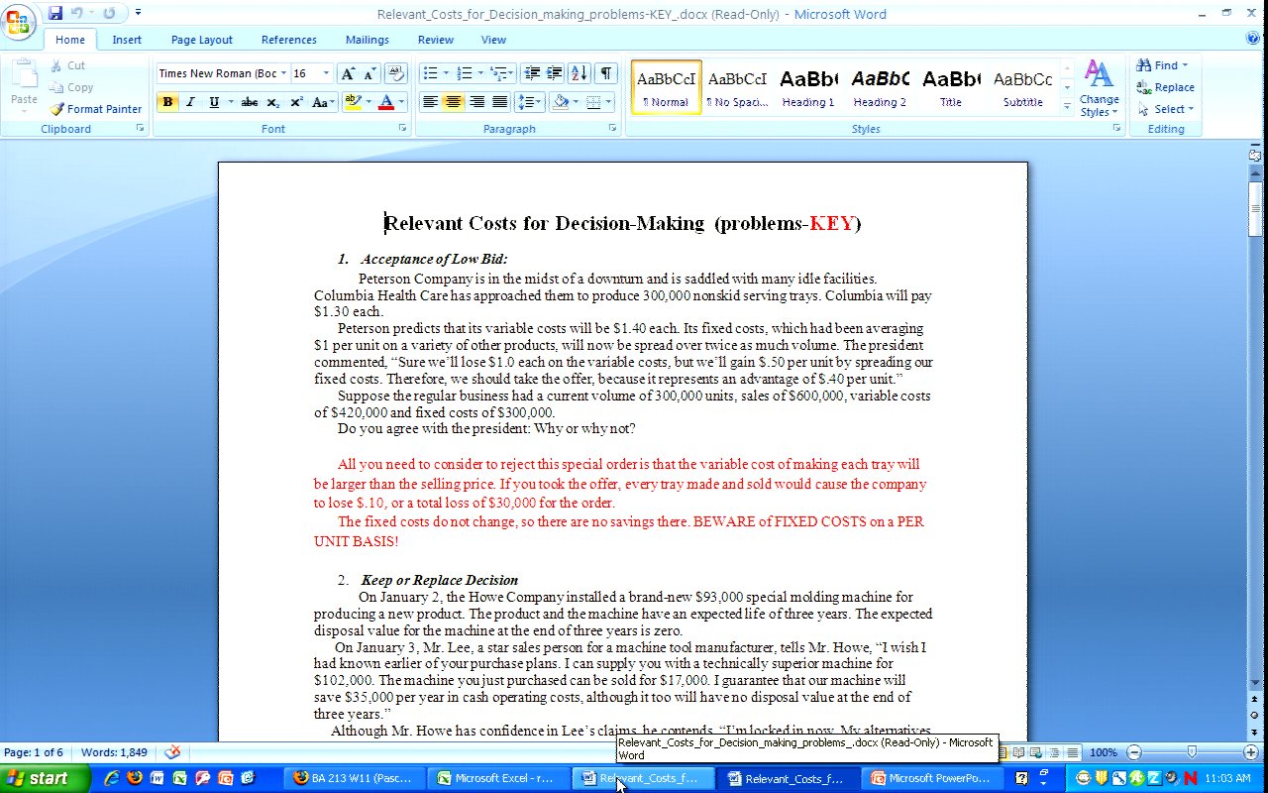
Task: Toggle Bold formatting off
Action: [167, 102]
